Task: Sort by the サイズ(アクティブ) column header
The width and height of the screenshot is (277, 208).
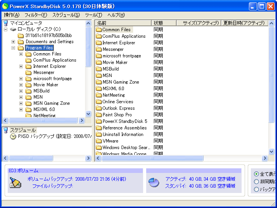Action: [199, 23]
